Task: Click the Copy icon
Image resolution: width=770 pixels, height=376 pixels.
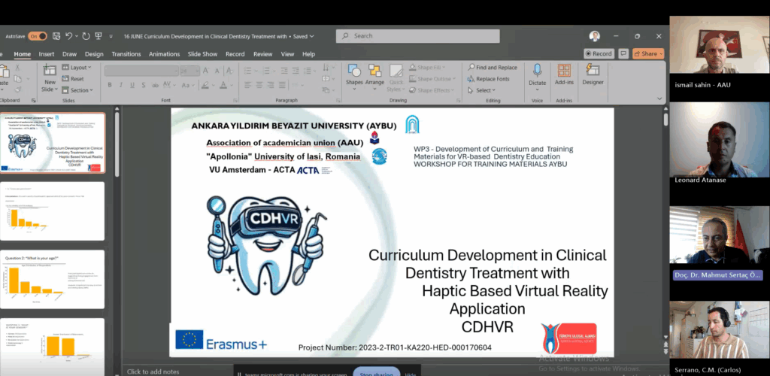Action: pyautogui.click(x=18, y=78)
